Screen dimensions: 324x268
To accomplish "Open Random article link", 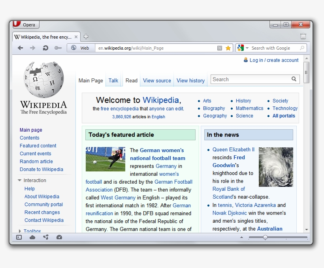I will pos(36,162).
